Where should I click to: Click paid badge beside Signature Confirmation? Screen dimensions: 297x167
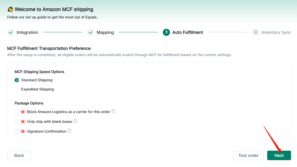(x=24, y=131)
